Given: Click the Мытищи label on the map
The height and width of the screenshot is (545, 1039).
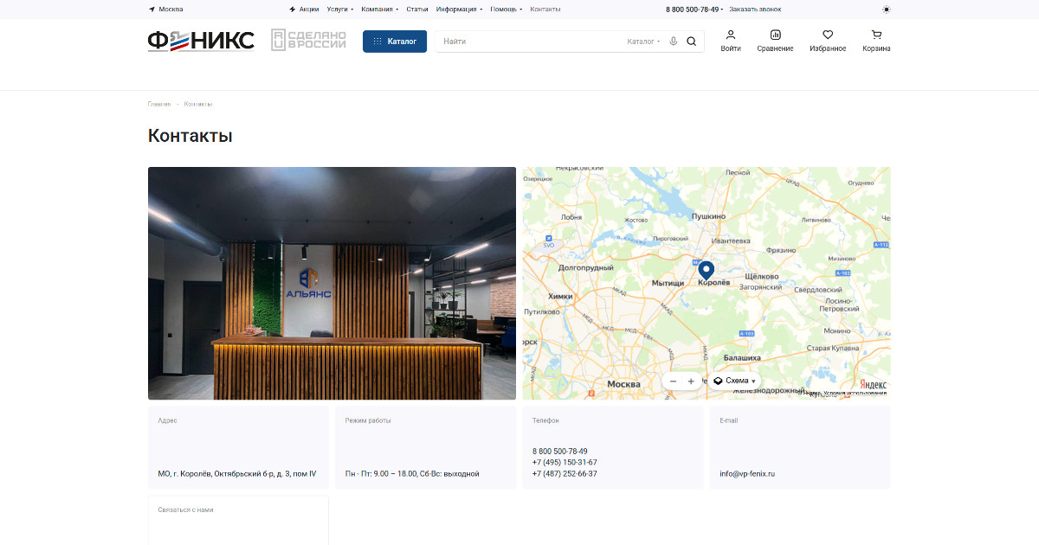Looking at the screenshot, I should coord(668,284).
